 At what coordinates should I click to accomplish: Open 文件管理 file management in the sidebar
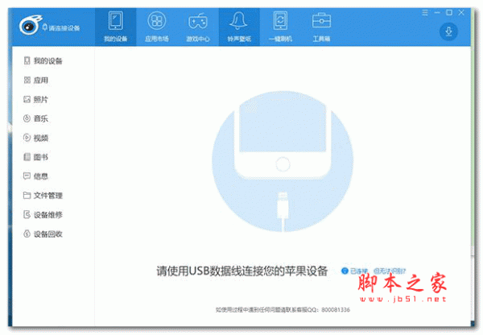click(x=43, y=196)
